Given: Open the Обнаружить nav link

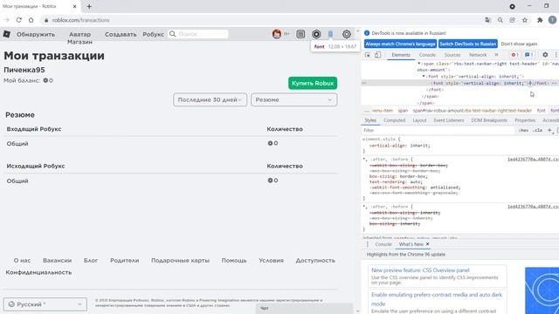Looking at the screenshot, I should click(x=36, y=34).
